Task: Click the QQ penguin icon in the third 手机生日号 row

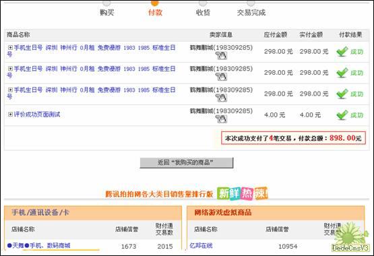Action: 221,98
